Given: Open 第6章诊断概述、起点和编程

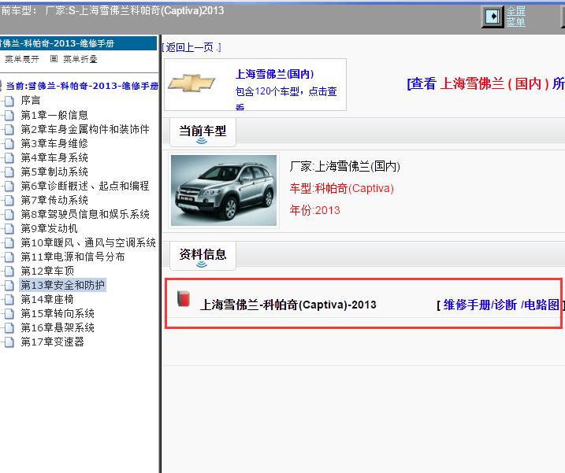Looking at the screenshot, I should tap(85, 186).
